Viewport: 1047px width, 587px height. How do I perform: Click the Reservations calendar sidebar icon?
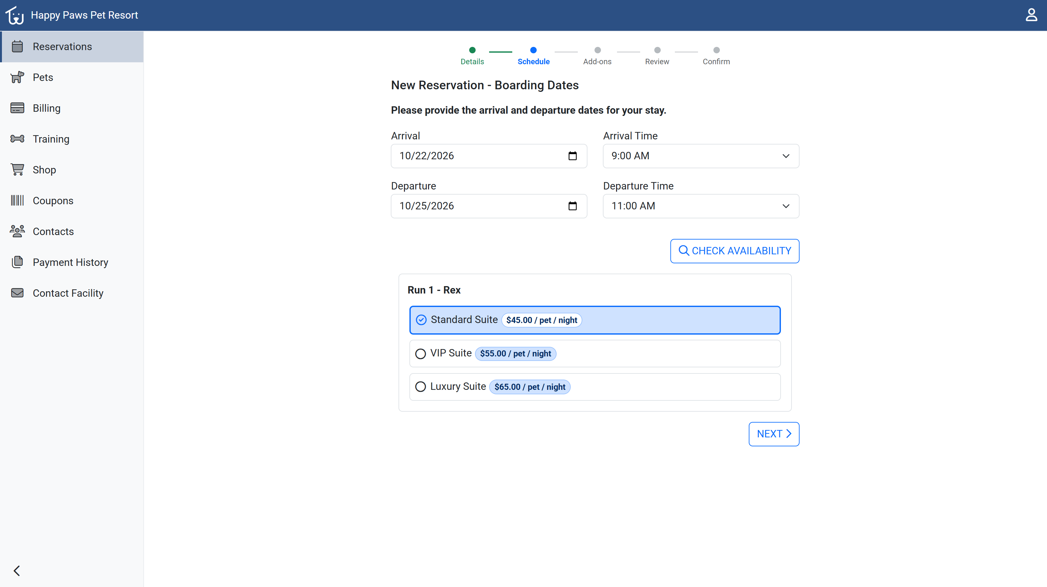pos(17,46)
